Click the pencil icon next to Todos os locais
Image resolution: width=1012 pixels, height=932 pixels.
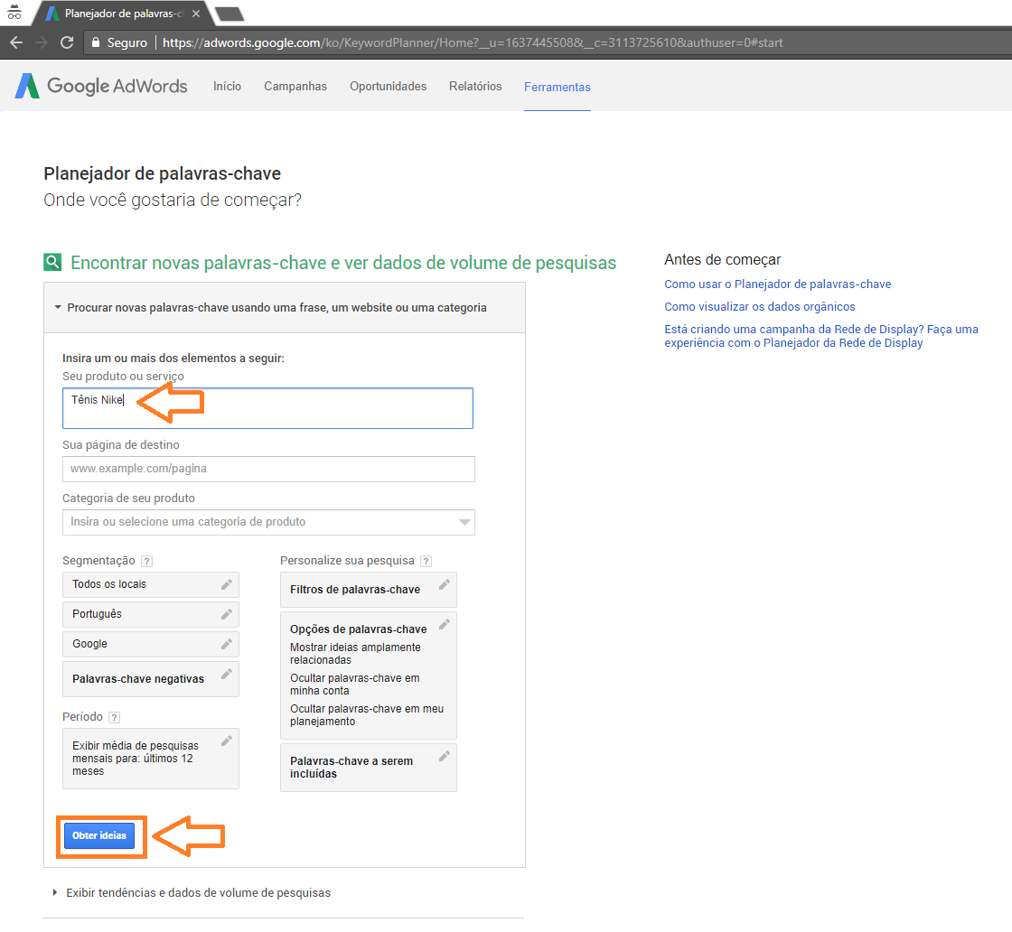227,584
